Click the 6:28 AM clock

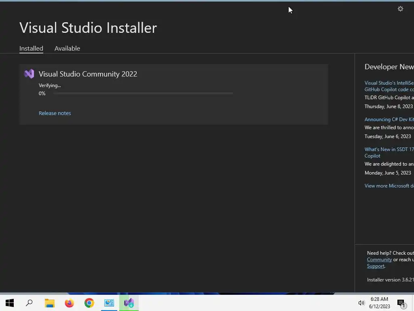379,299
